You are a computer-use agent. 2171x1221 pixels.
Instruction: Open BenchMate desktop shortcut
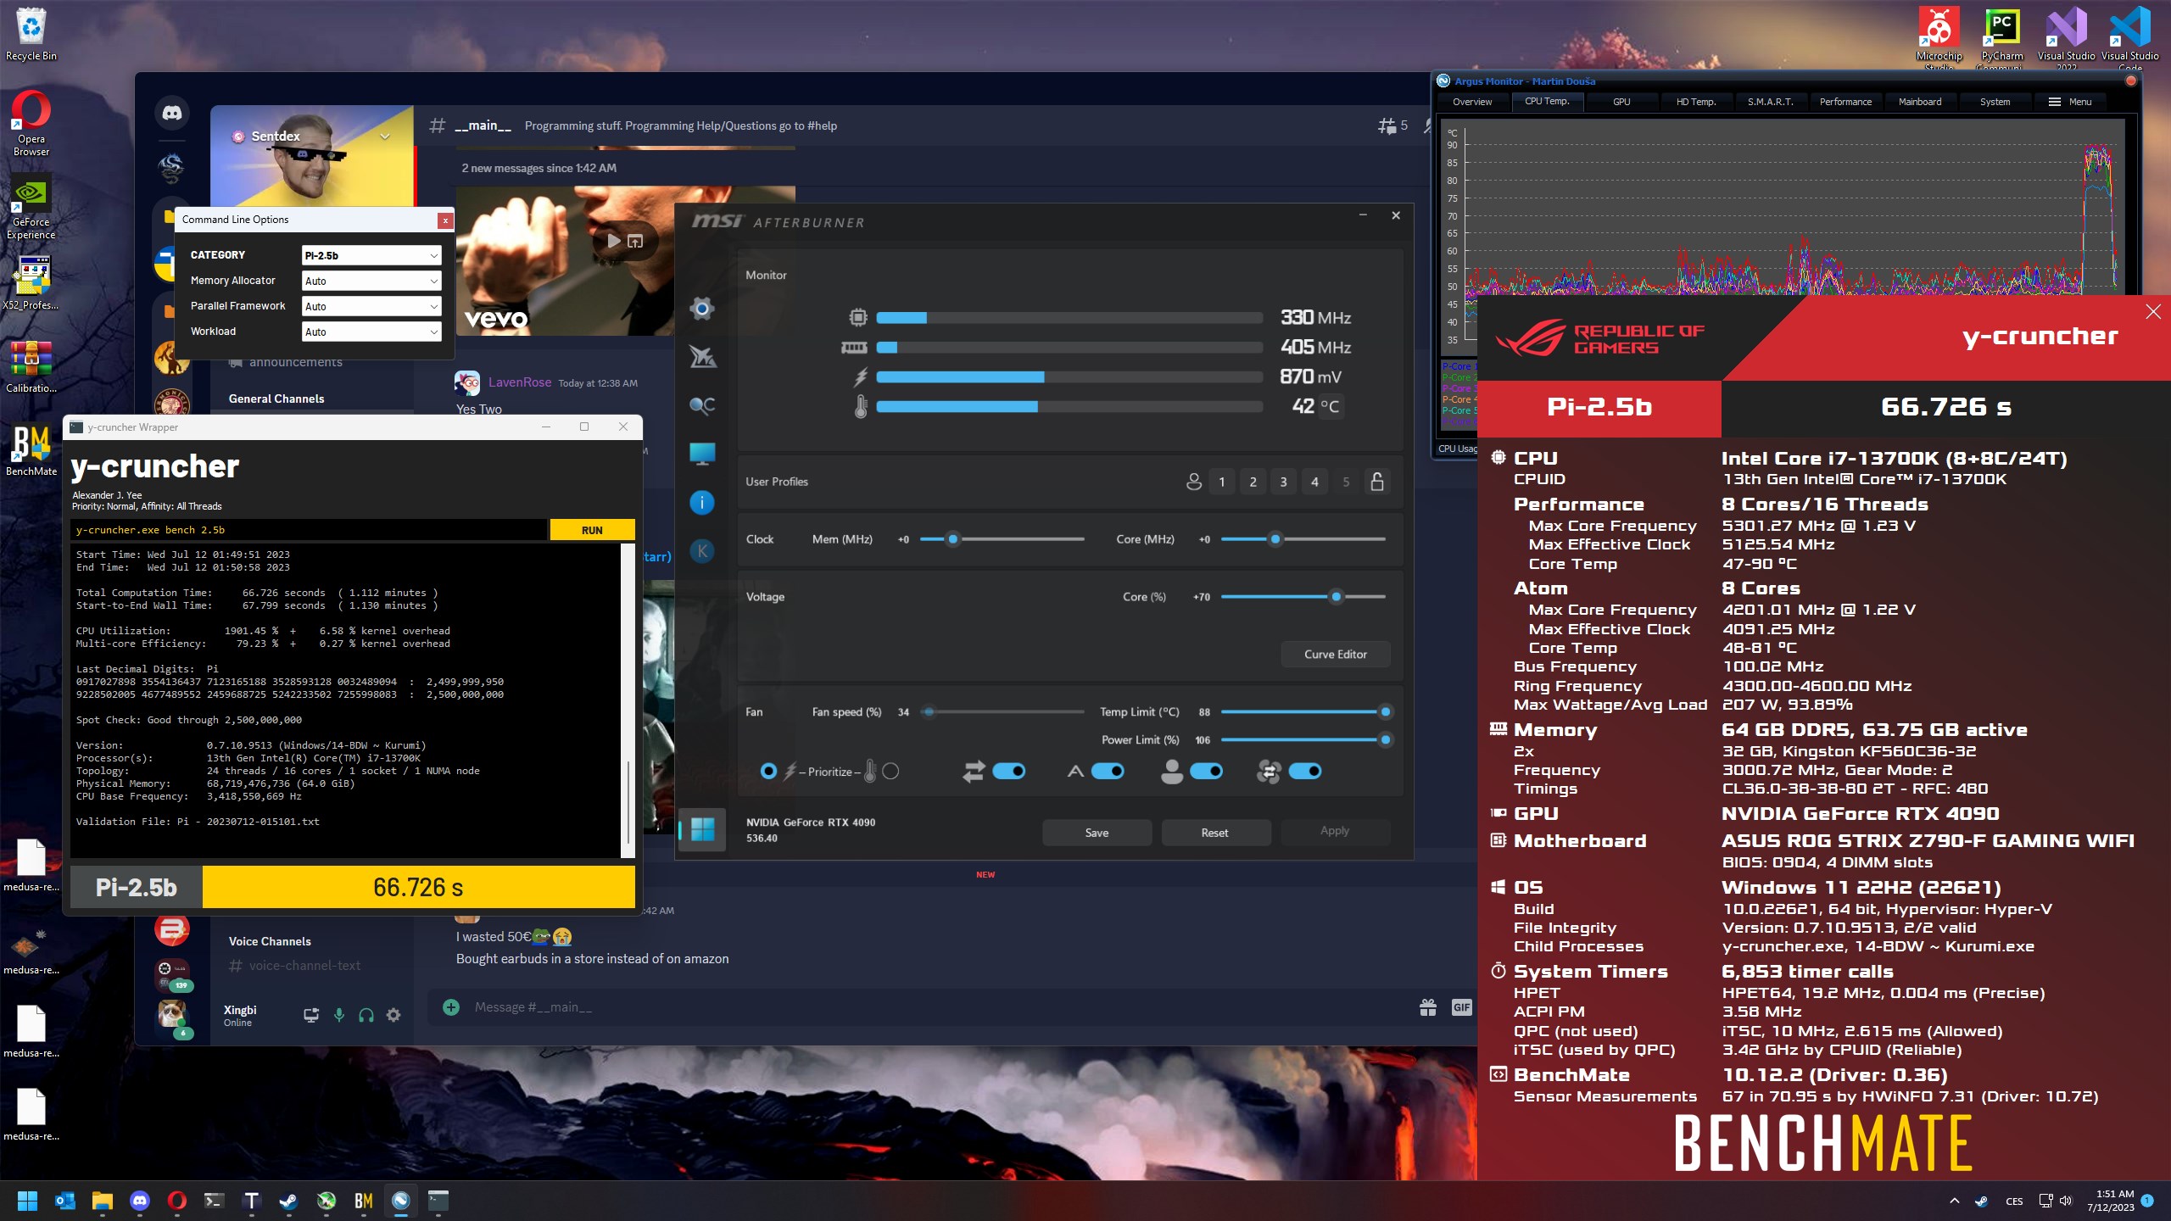coord(31,450)
